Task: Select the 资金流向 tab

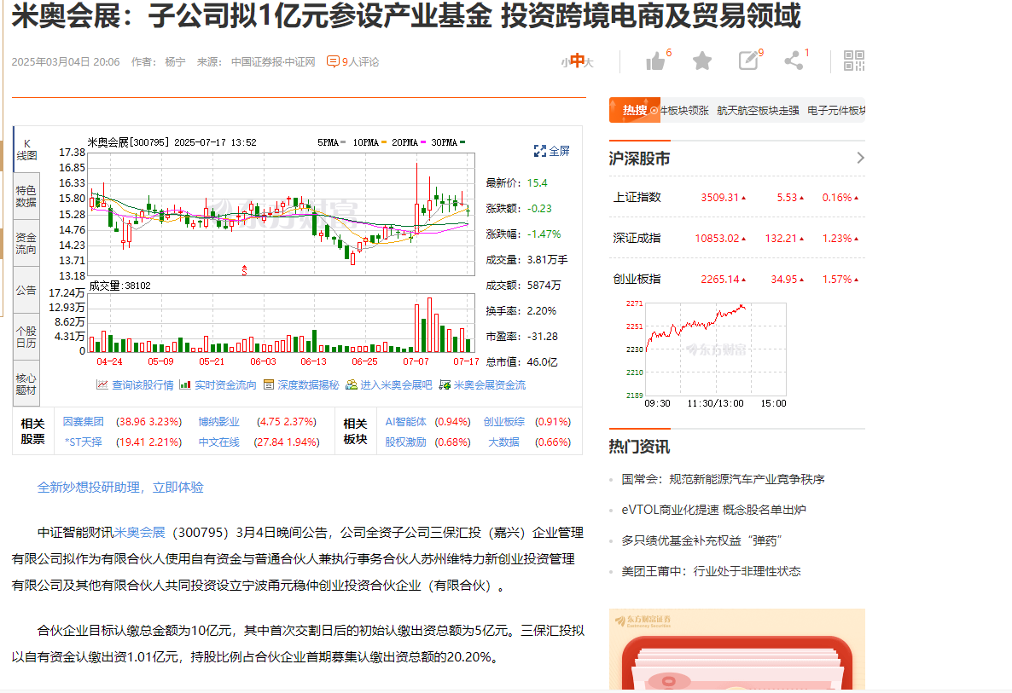Action: click(x=26, y=244)
